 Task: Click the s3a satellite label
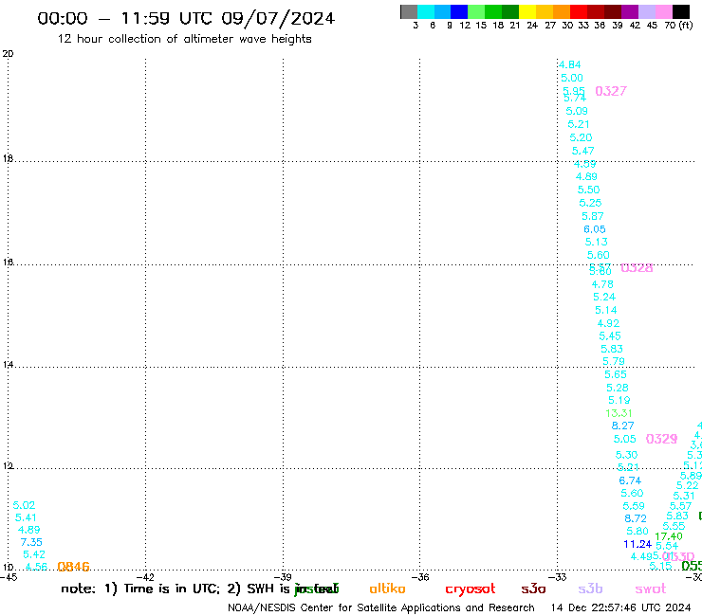point(533,589)
